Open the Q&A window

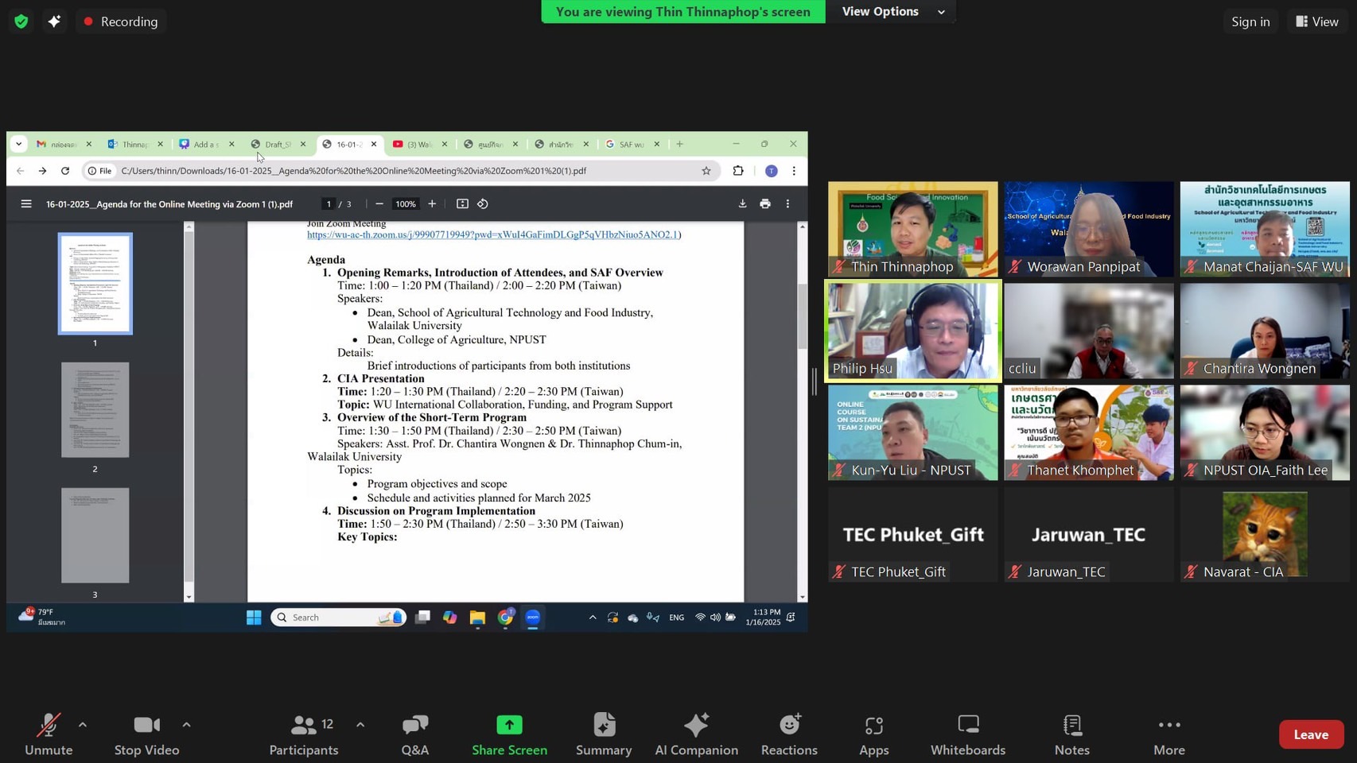pos(414,734)
